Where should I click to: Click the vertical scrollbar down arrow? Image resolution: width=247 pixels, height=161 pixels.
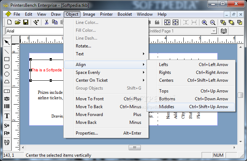click(241, 141)
